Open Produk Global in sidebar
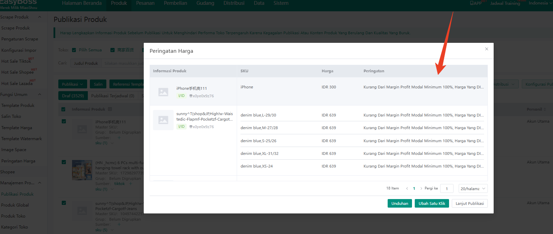Image resolution: width=553 pixels, height=234 pixels. (15, 205)
